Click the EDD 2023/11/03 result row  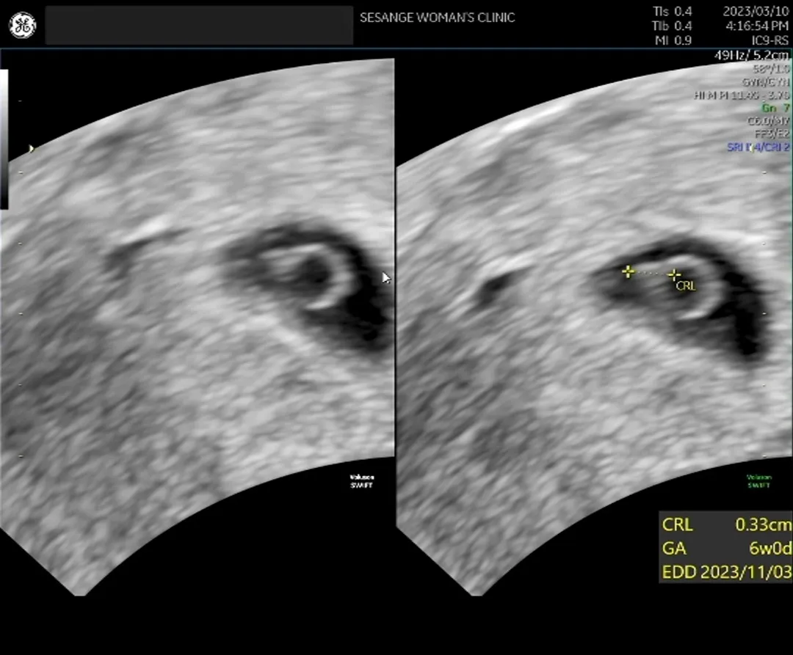726,571
